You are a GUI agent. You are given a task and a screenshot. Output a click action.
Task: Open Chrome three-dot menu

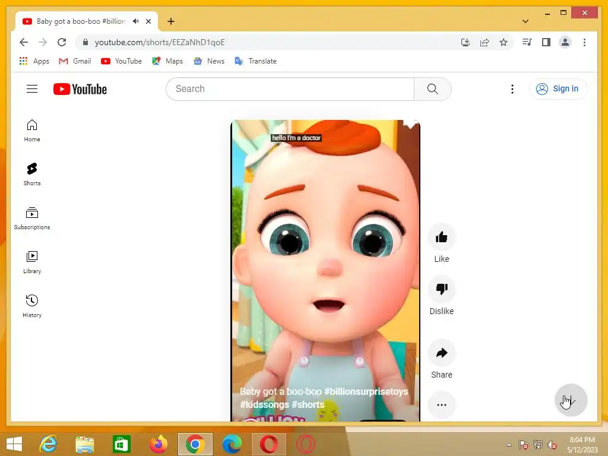[584, 42]
